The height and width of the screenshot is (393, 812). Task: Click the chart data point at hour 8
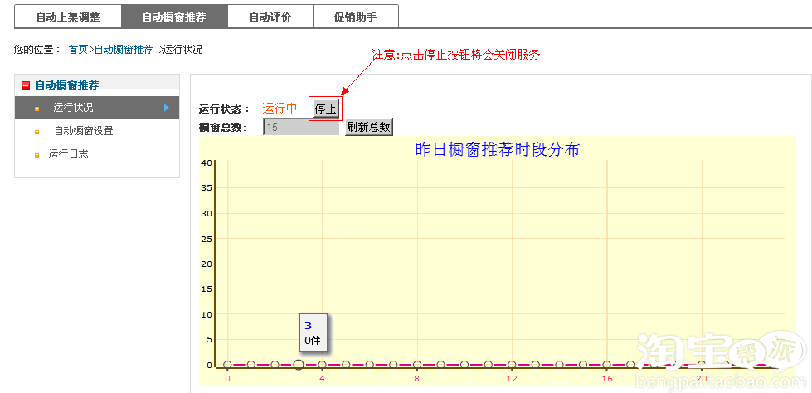[417, 365]
